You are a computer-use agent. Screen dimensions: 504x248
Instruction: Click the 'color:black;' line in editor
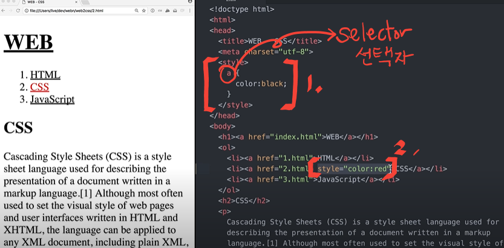(261, 84)
